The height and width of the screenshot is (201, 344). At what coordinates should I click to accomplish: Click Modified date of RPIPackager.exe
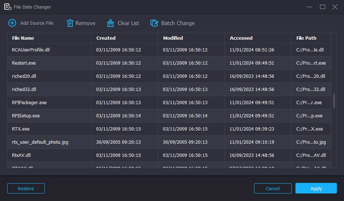tap(185, 103)
